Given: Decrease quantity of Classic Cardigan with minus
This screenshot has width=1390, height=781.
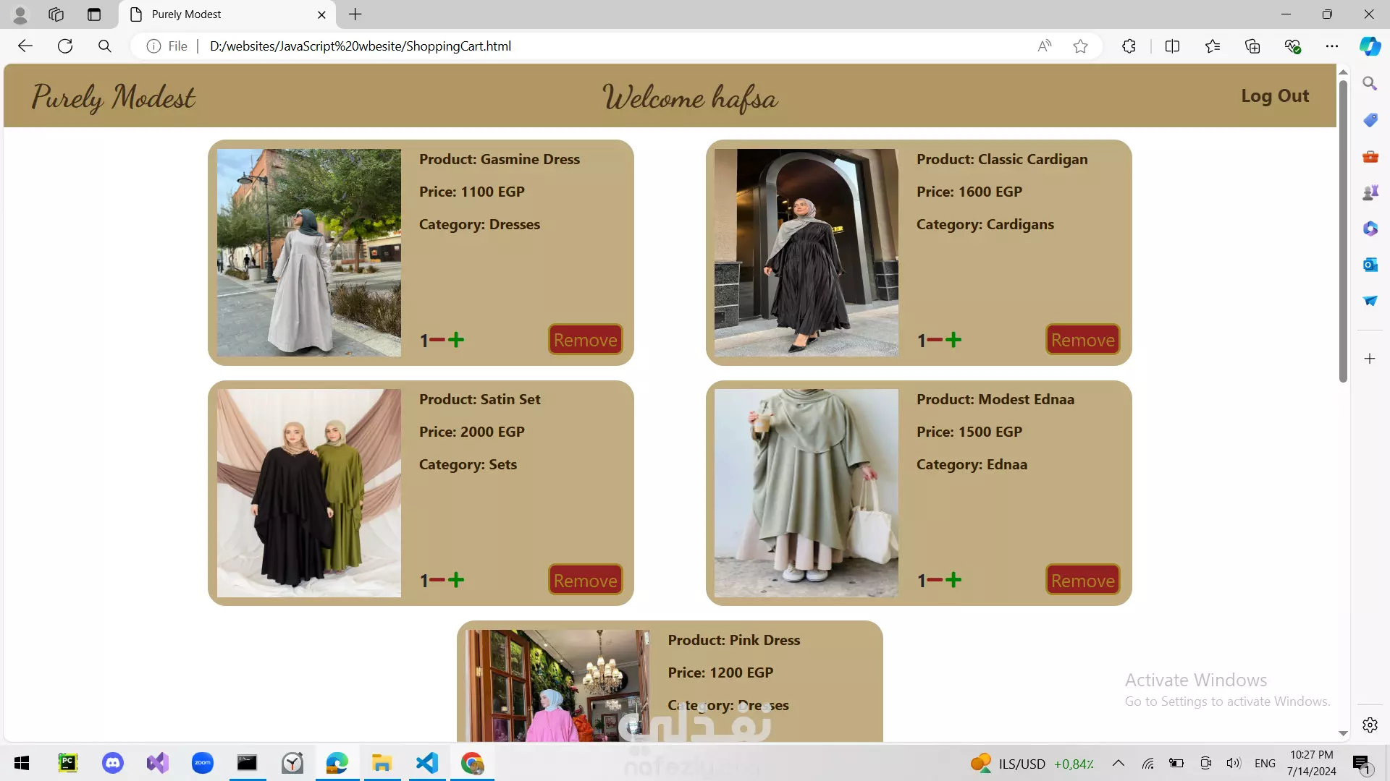Looking at the screenshot, I should [x=935, y=340].
